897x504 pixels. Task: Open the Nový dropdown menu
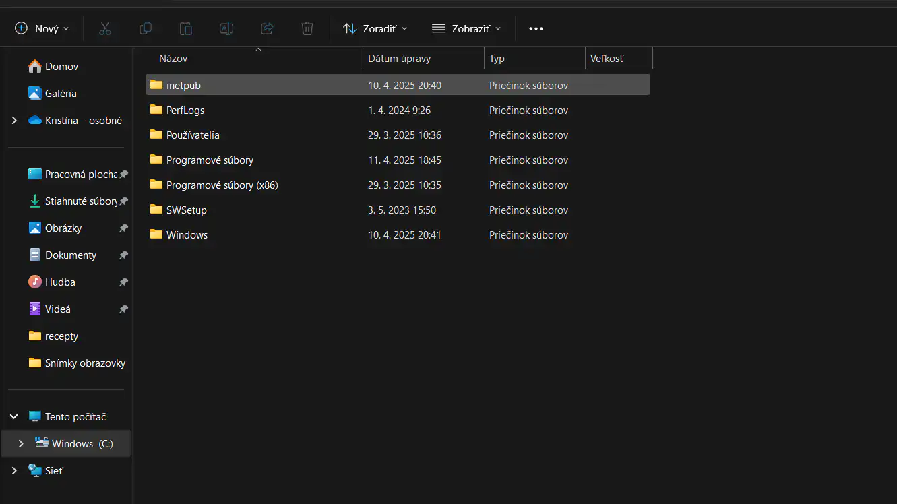(42, 28)
